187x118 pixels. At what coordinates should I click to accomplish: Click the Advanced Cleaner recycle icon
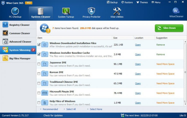(5, 41)
